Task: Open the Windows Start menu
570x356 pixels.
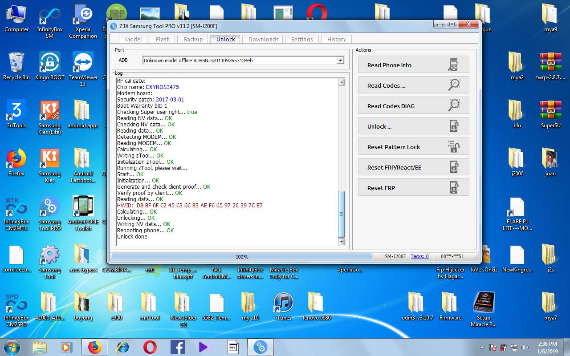Action: point(11,347)
